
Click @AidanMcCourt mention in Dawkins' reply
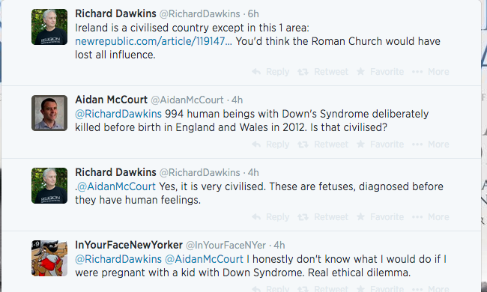click(x=116, y=186)
